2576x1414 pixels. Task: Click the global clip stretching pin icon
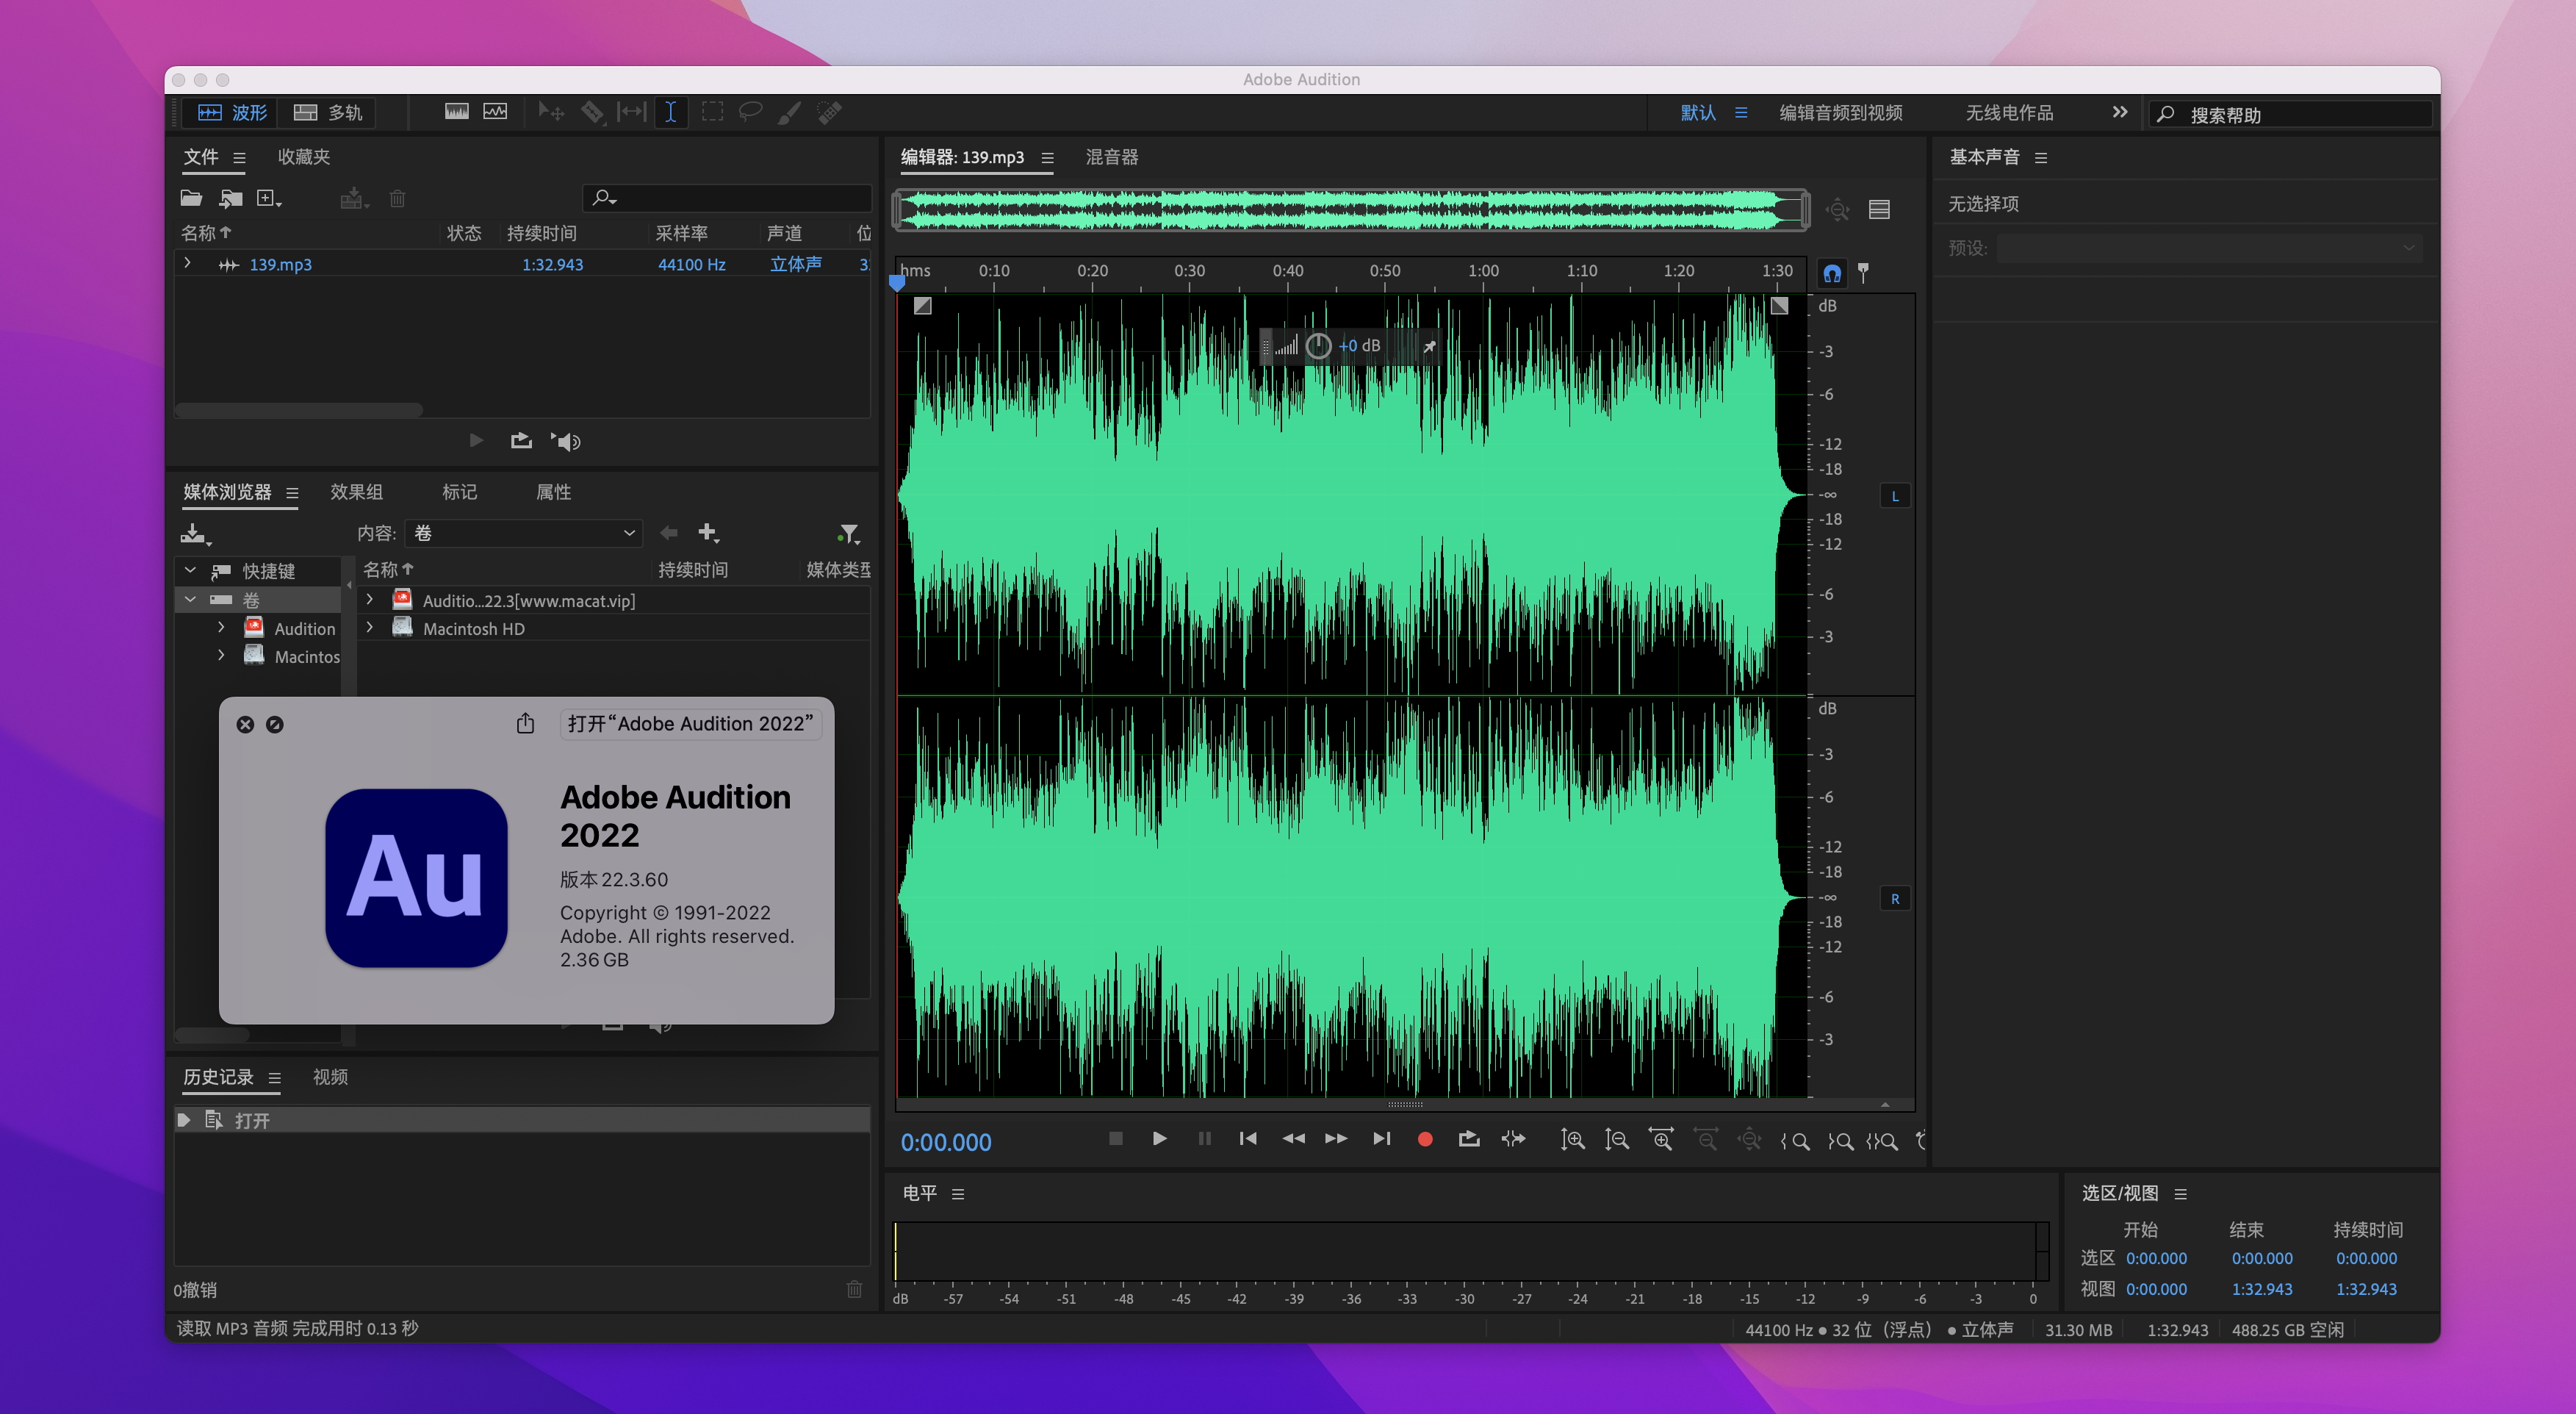(x=1862, y=273)
